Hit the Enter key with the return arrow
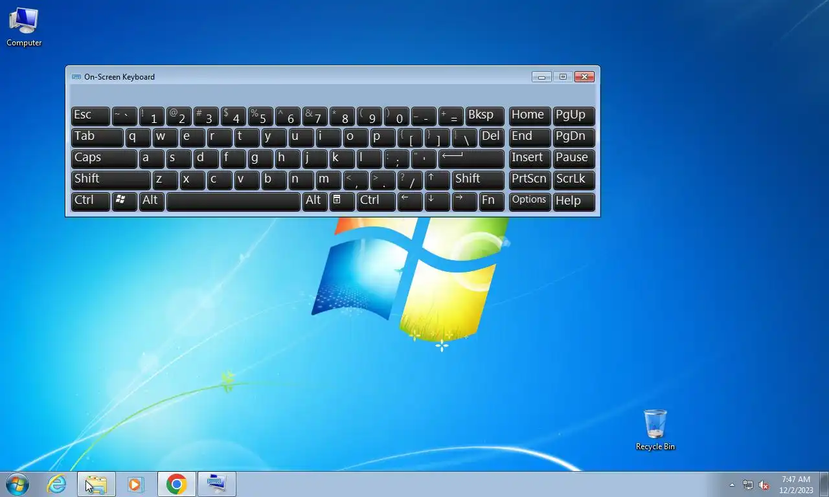This screenshot has width=829, height=497. click(471, 159)
